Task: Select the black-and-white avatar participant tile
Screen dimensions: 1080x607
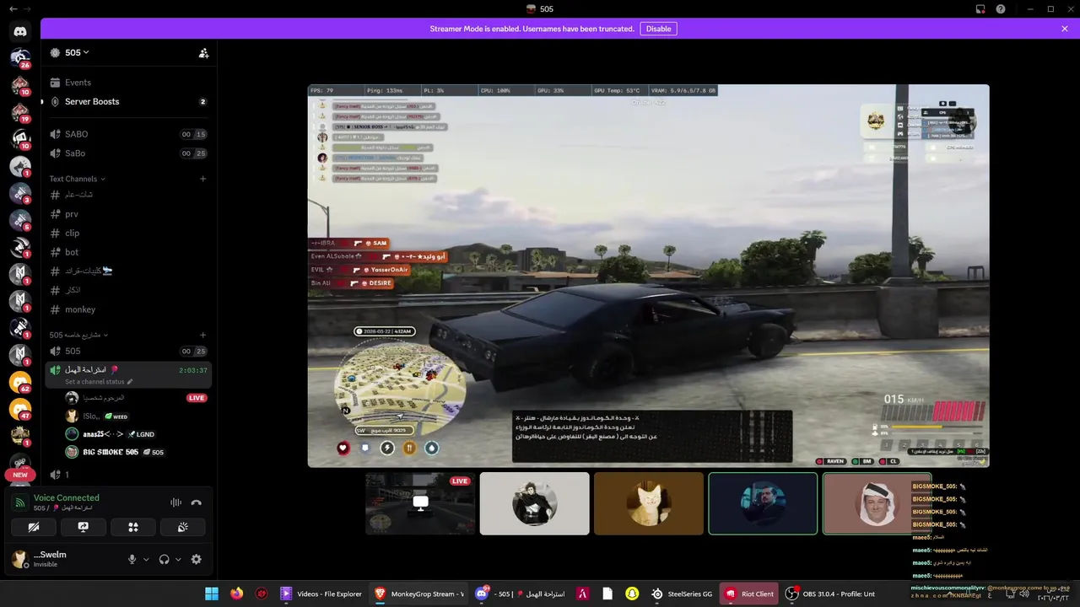Action: point(535,503)
